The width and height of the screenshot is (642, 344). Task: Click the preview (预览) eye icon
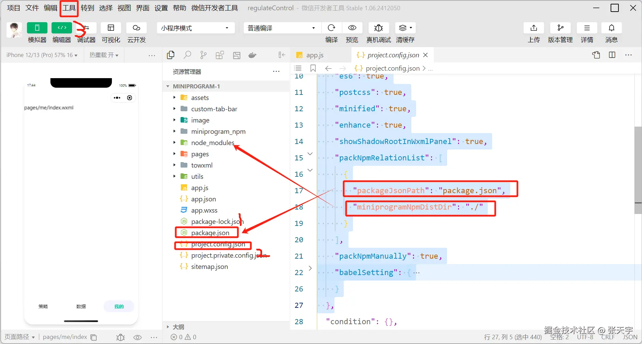click(352, 28)
